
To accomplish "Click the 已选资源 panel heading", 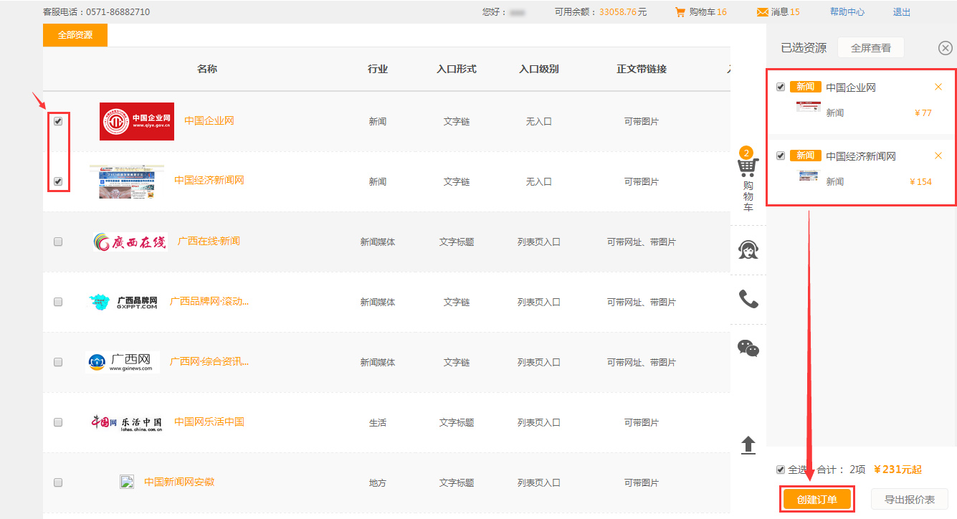I will [x=804, y=48].
